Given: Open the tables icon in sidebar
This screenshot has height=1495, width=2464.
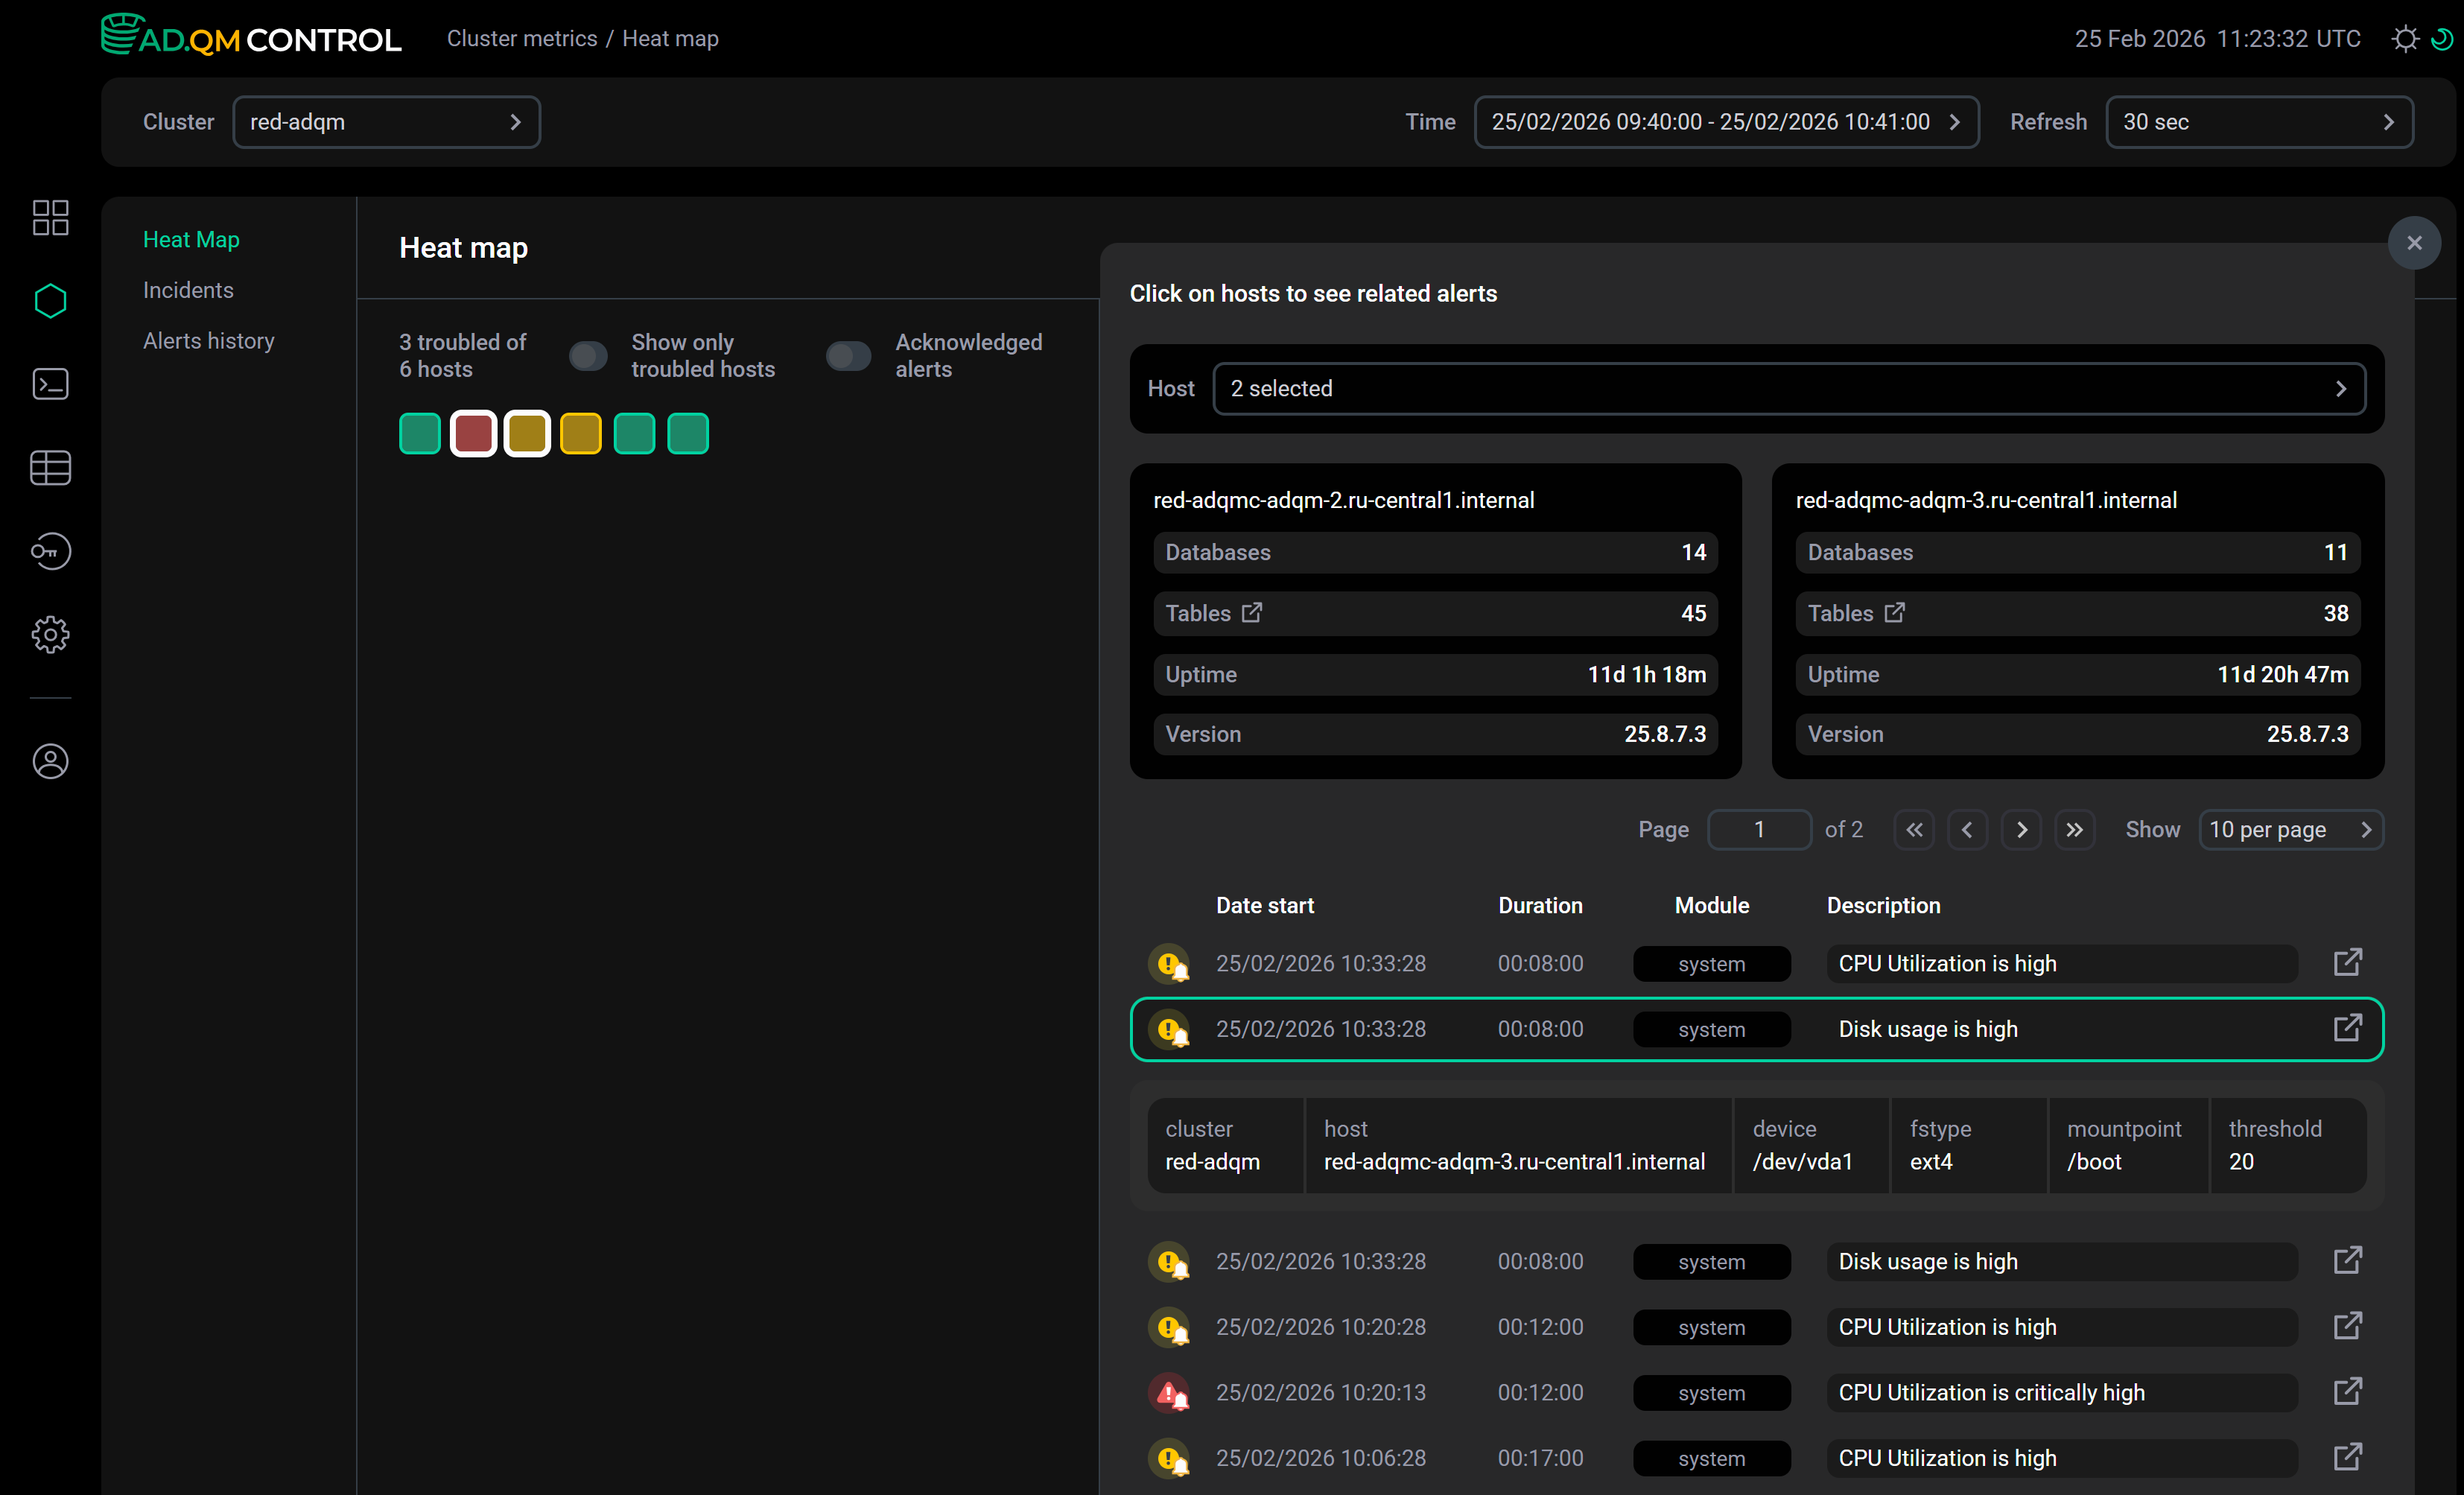Looking at the screenshot, I should click(x=50, y=467).
